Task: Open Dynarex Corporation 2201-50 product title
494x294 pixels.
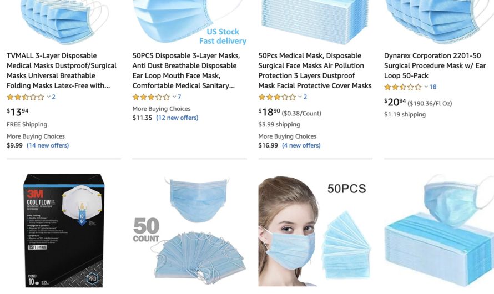Action: pos(435,65)
